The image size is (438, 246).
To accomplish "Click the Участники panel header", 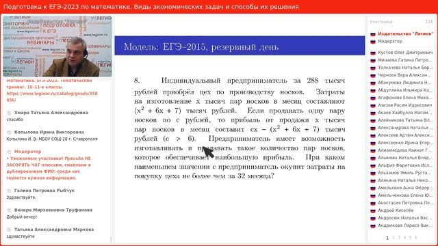I will pyautogui.click(x=381, y=22).
